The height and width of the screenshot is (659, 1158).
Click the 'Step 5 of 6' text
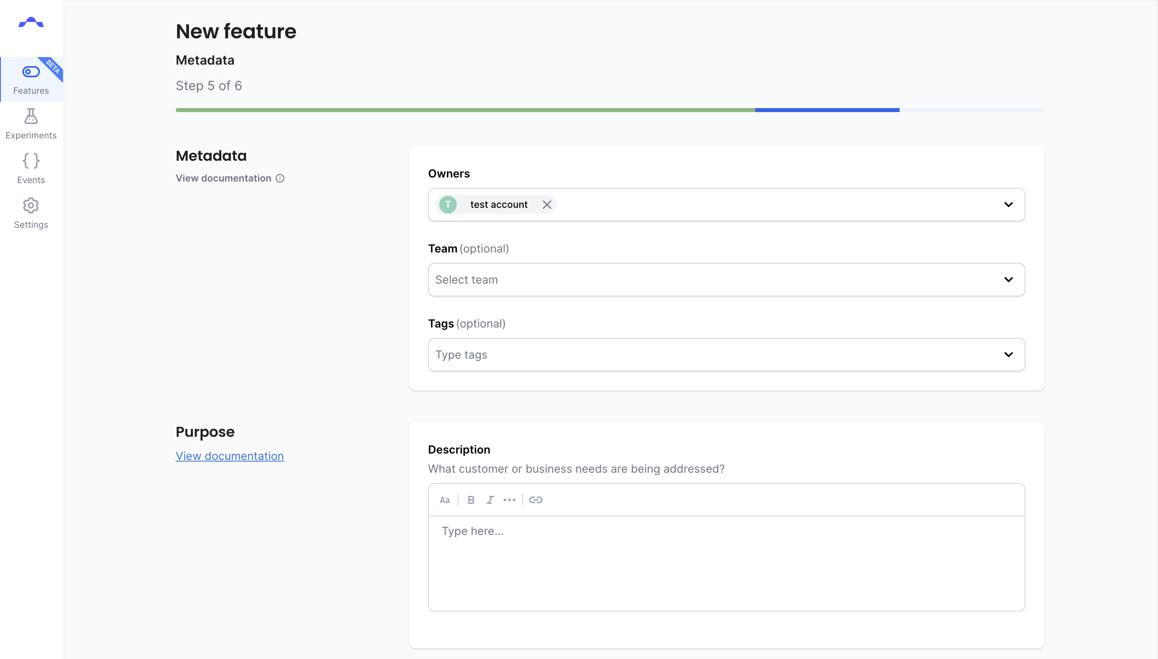coord(209,85)
